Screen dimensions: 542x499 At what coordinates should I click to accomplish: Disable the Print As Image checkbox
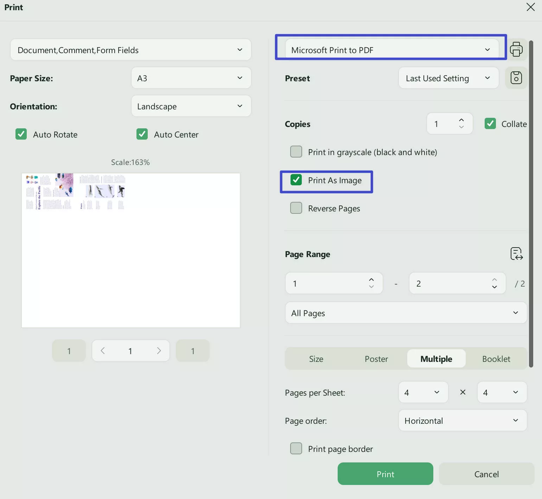point(296,180)
